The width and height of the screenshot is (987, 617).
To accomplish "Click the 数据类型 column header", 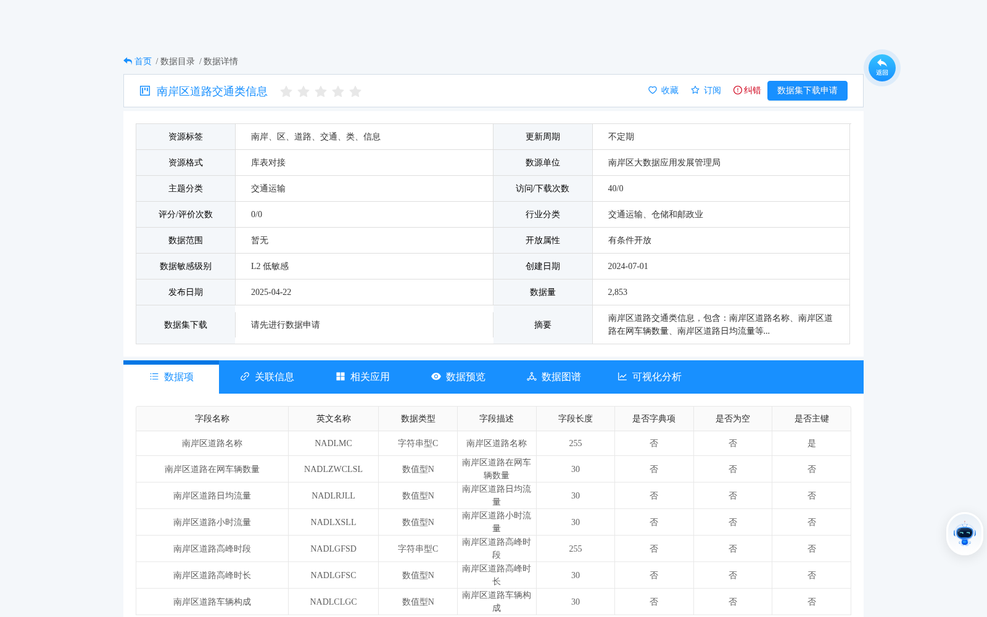I will point(418,419).
